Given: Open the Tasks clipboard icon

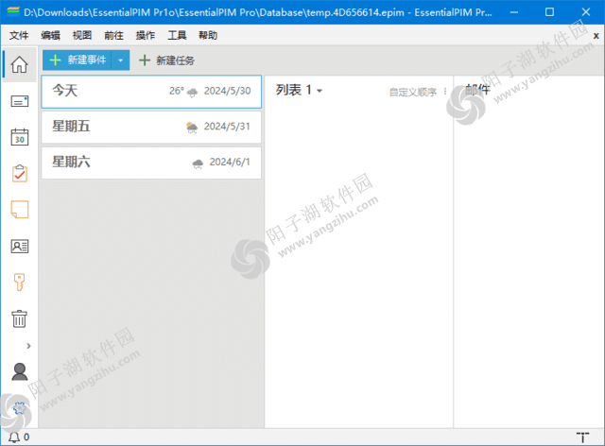Looking at the screenshot, I should (19, 174).
